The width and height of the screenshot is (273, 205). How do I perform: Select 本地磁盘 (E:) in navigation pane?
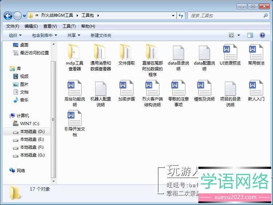point(32,139)
